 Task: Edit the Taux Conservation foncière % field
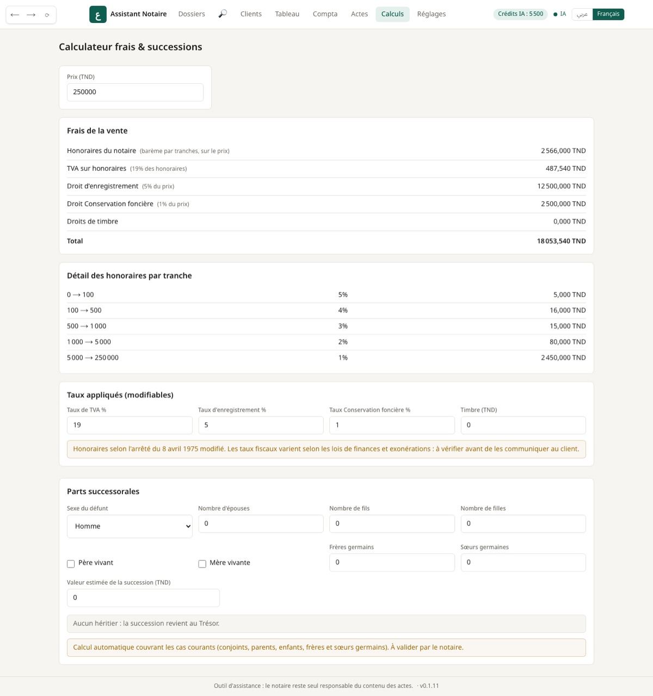(x=392, y=425)
